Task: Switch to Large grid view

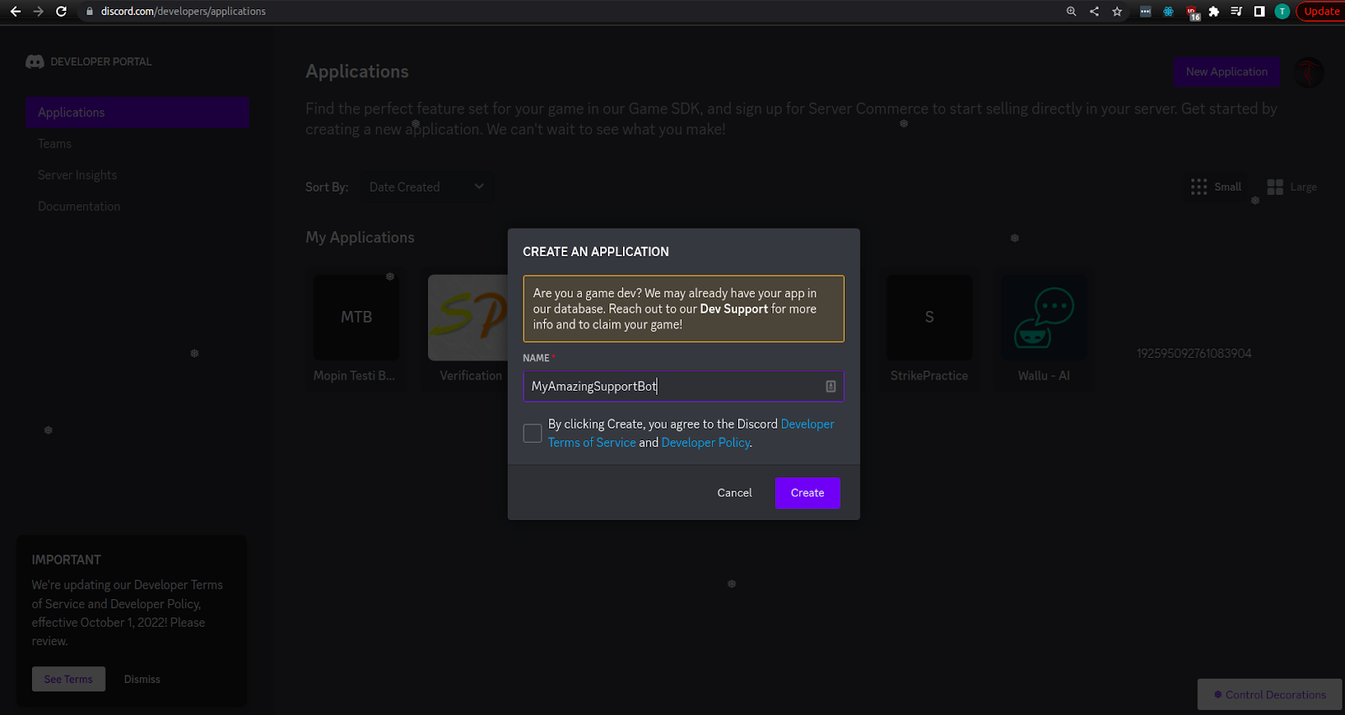Action: 1292,187
